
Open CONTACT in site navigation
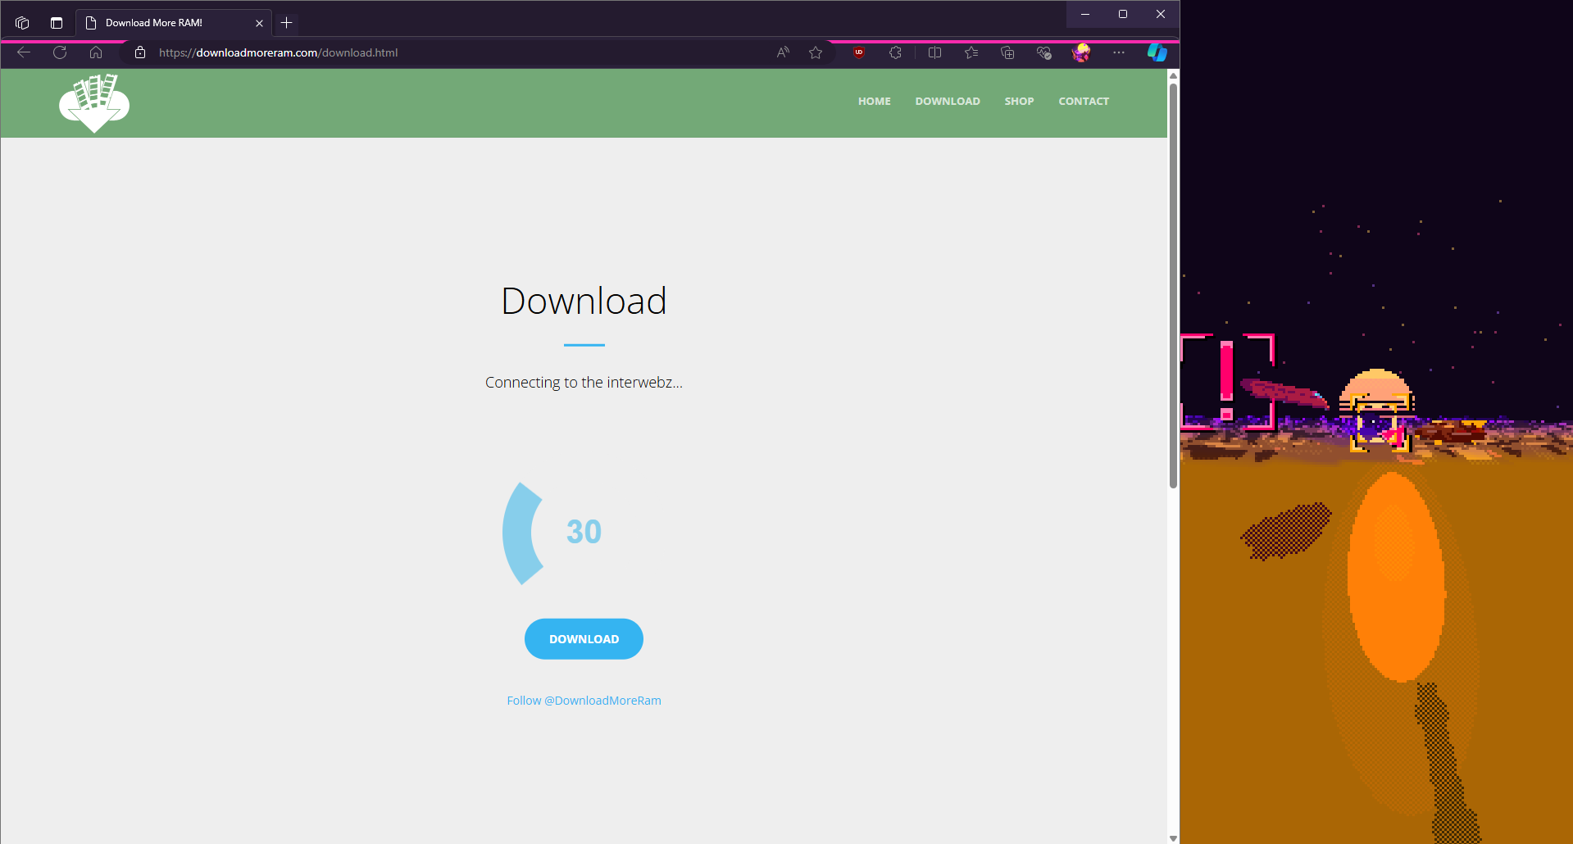(x=1084, y=101)
